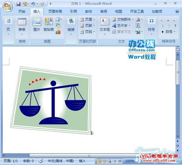Select the scales clip art image

51,100
